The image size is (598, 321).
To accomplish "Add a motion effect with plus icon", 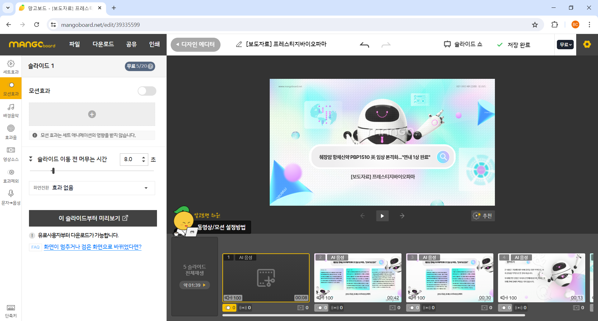I will point(92,114).
